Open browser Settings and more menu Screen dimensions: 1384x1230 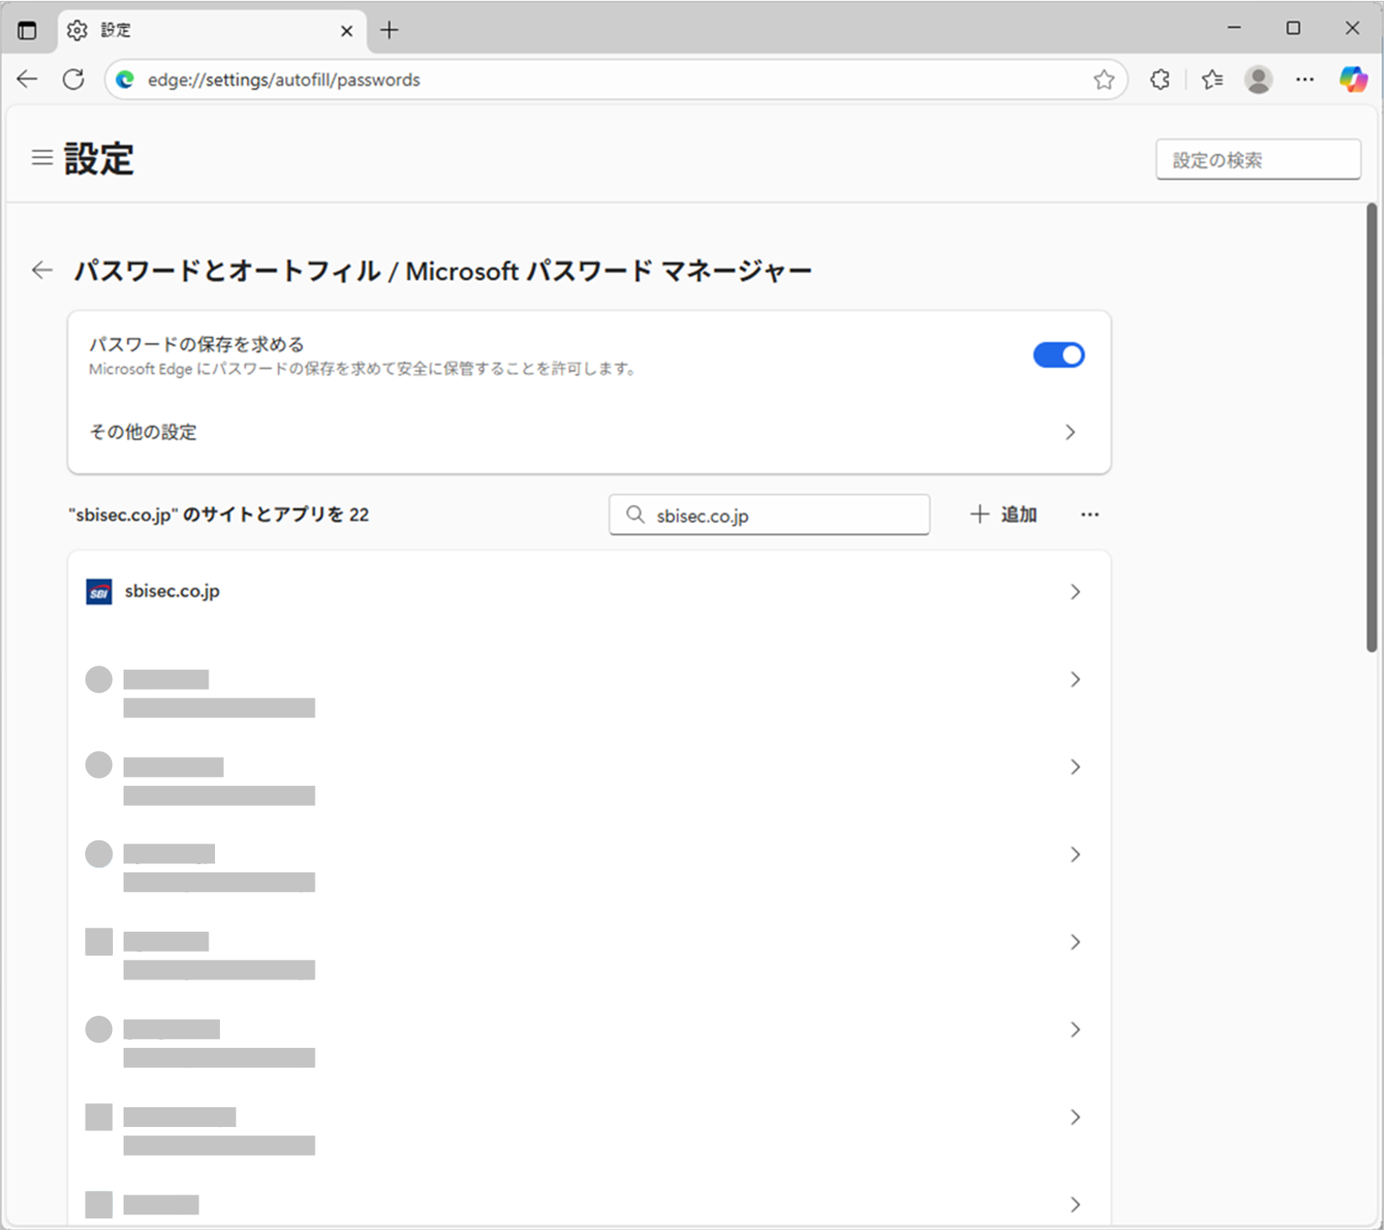1305,80
